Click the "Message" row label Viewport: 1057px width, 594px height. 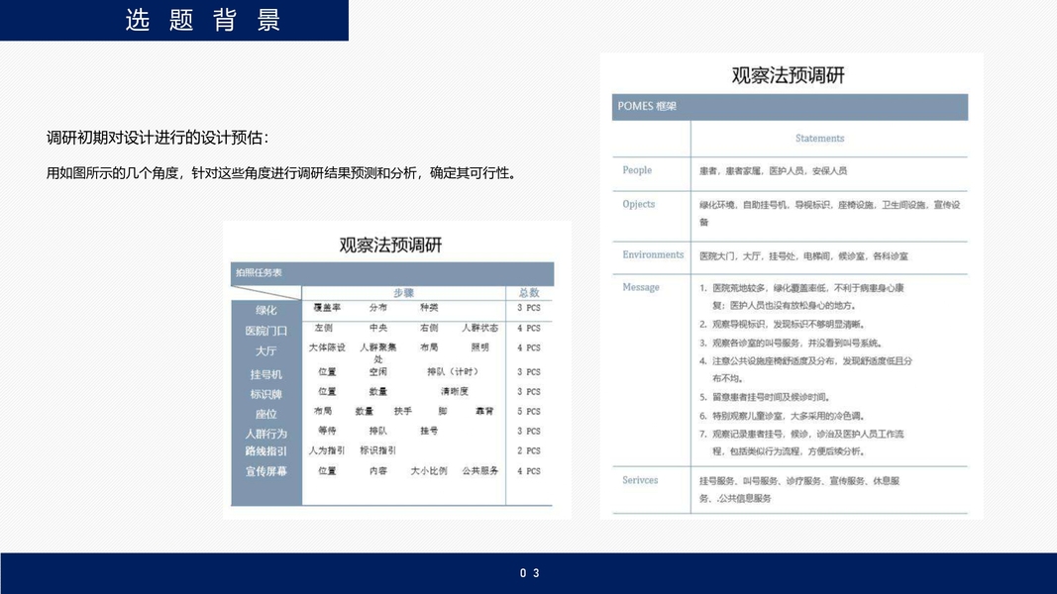coord(640,287)
